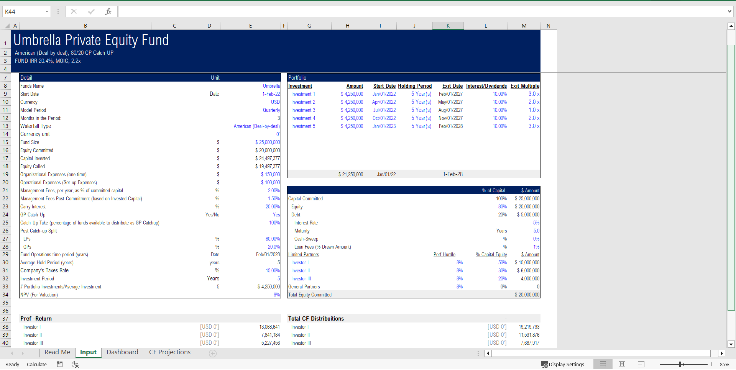Viewport: 736px width, 370px height.
Task: Click the Page Layout view icon
Action: click(x=621, y=364)
